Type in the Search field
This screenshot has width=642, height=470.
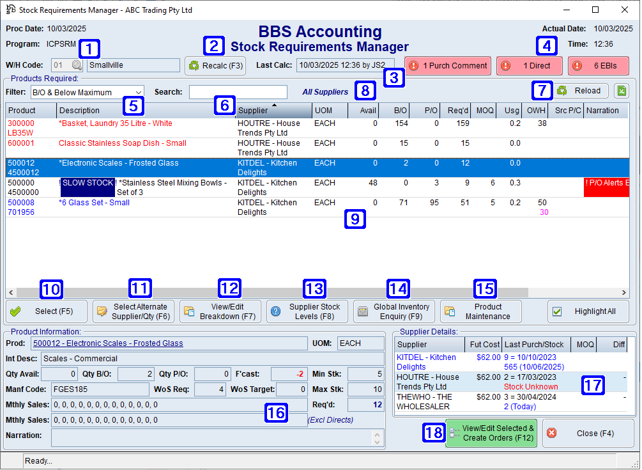coord(238,92)
